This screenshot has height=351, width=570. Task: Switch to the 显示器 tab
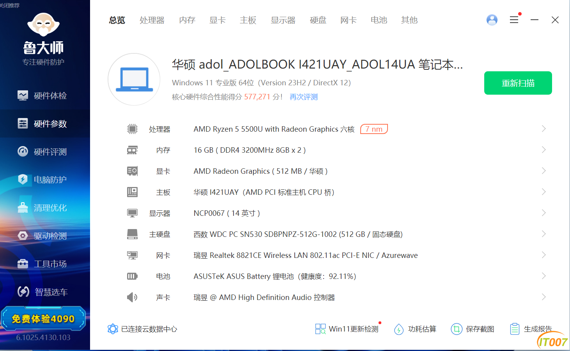tap(283, 20)
